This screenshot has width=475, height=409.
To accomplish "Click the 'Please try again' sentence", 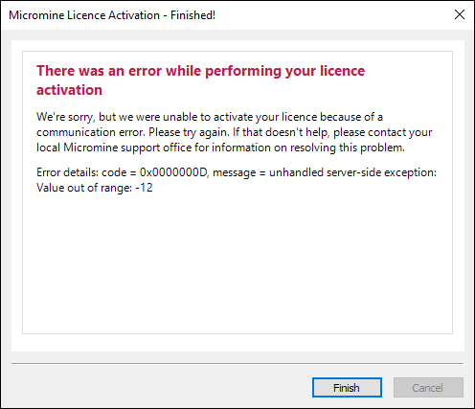I will tap(189, 132).
